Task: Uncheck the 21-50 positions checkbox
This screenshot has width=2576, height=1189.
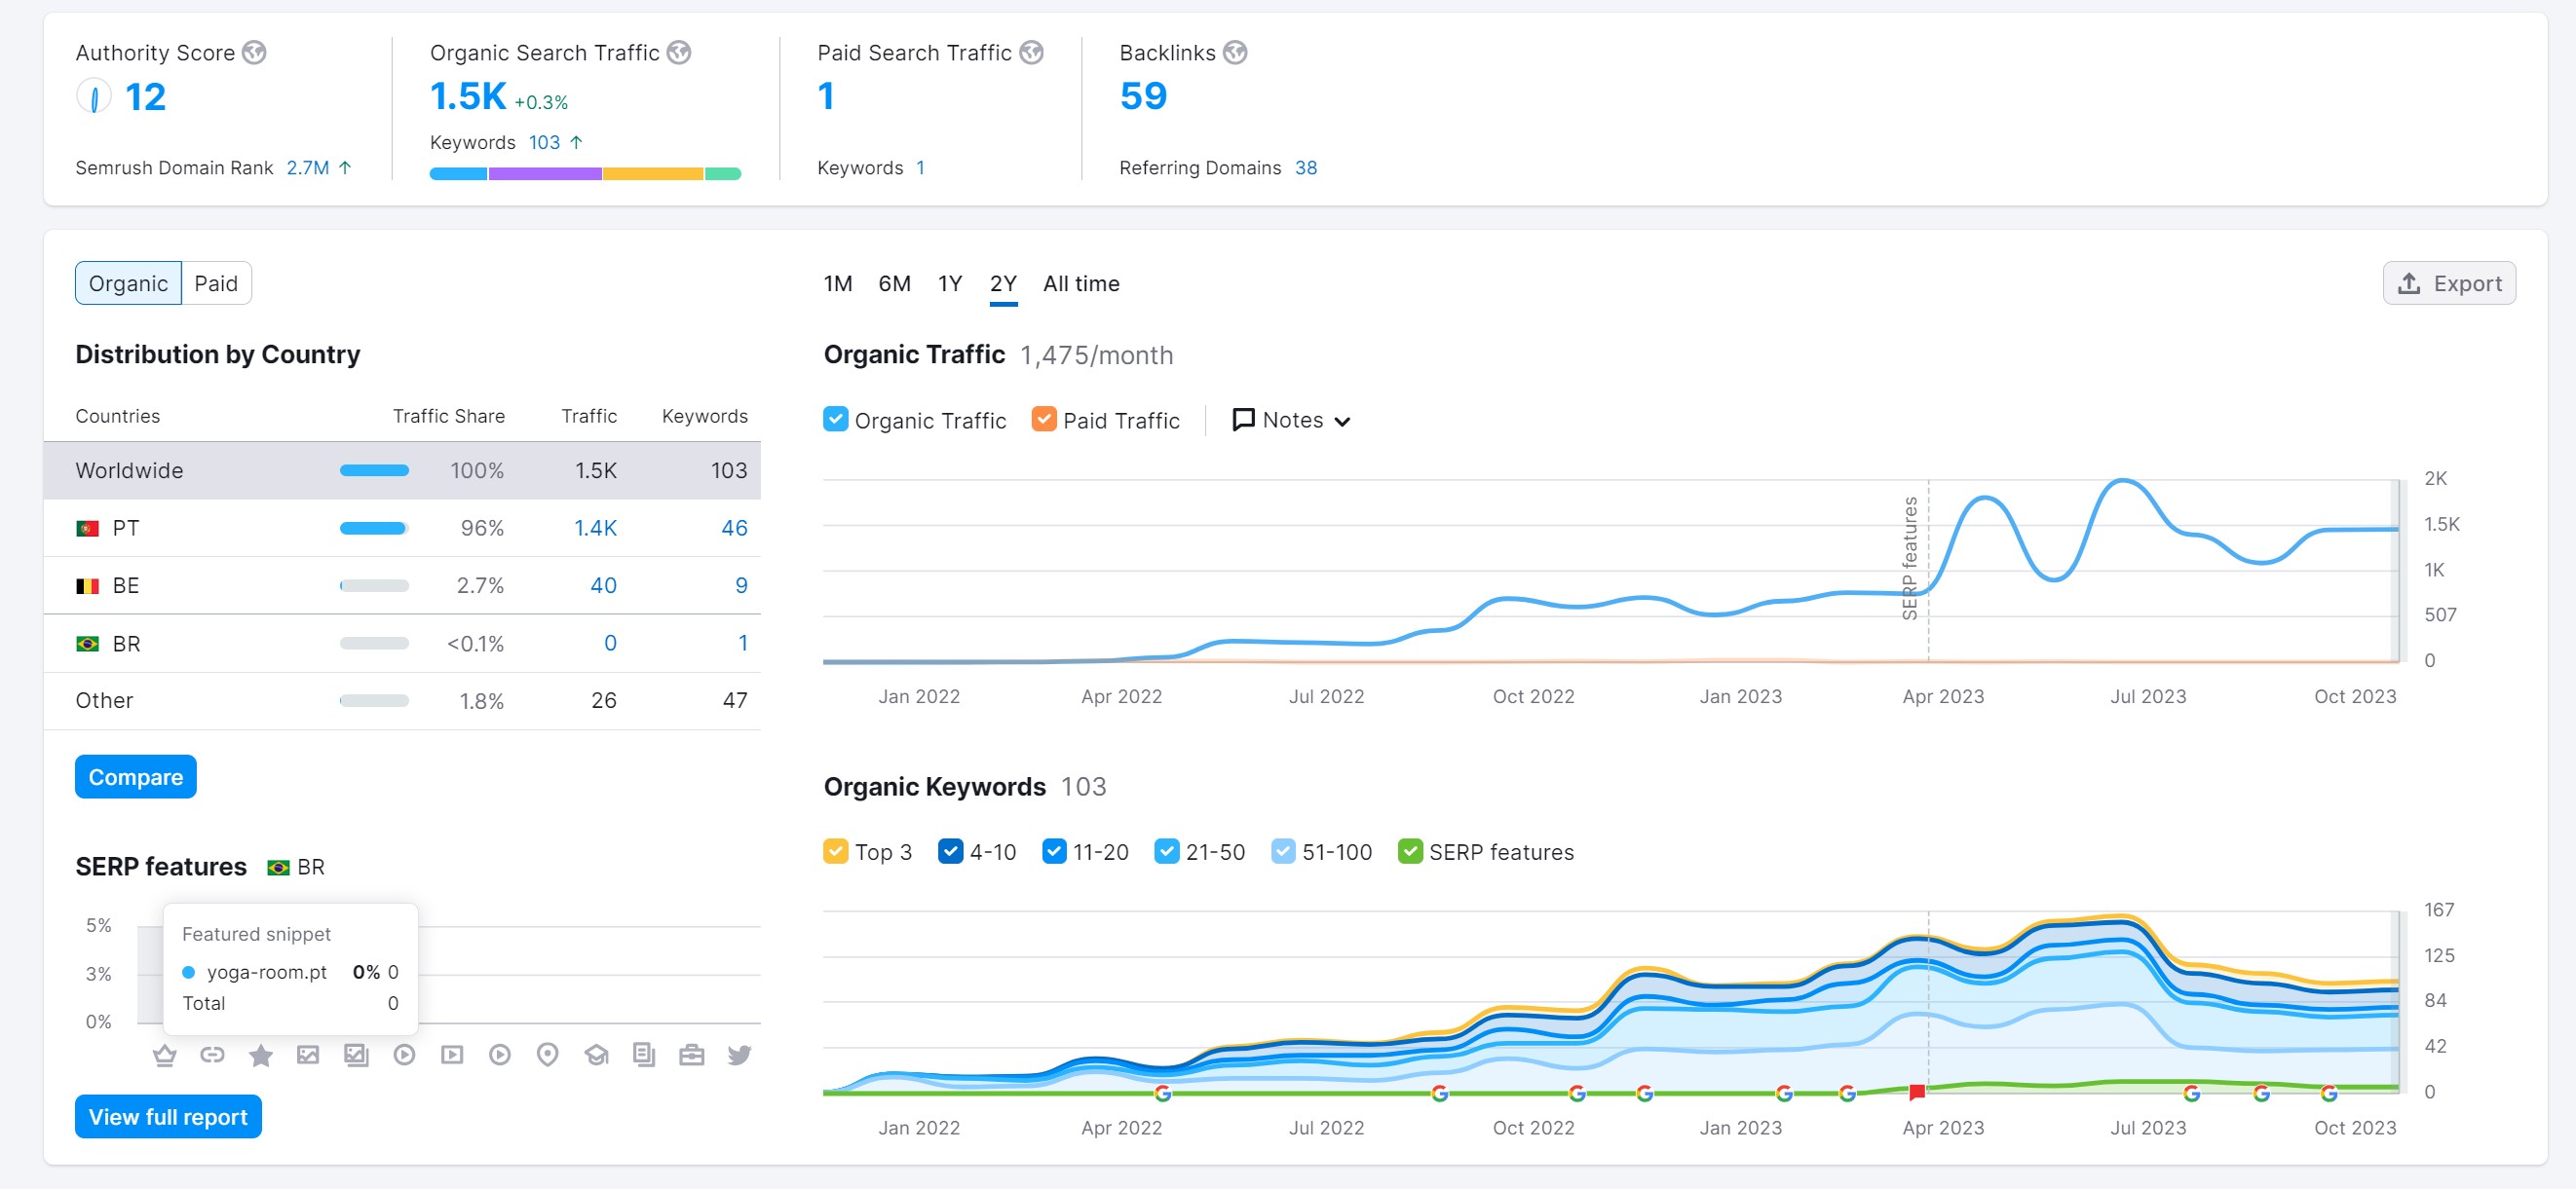Action: point(1167,850)
